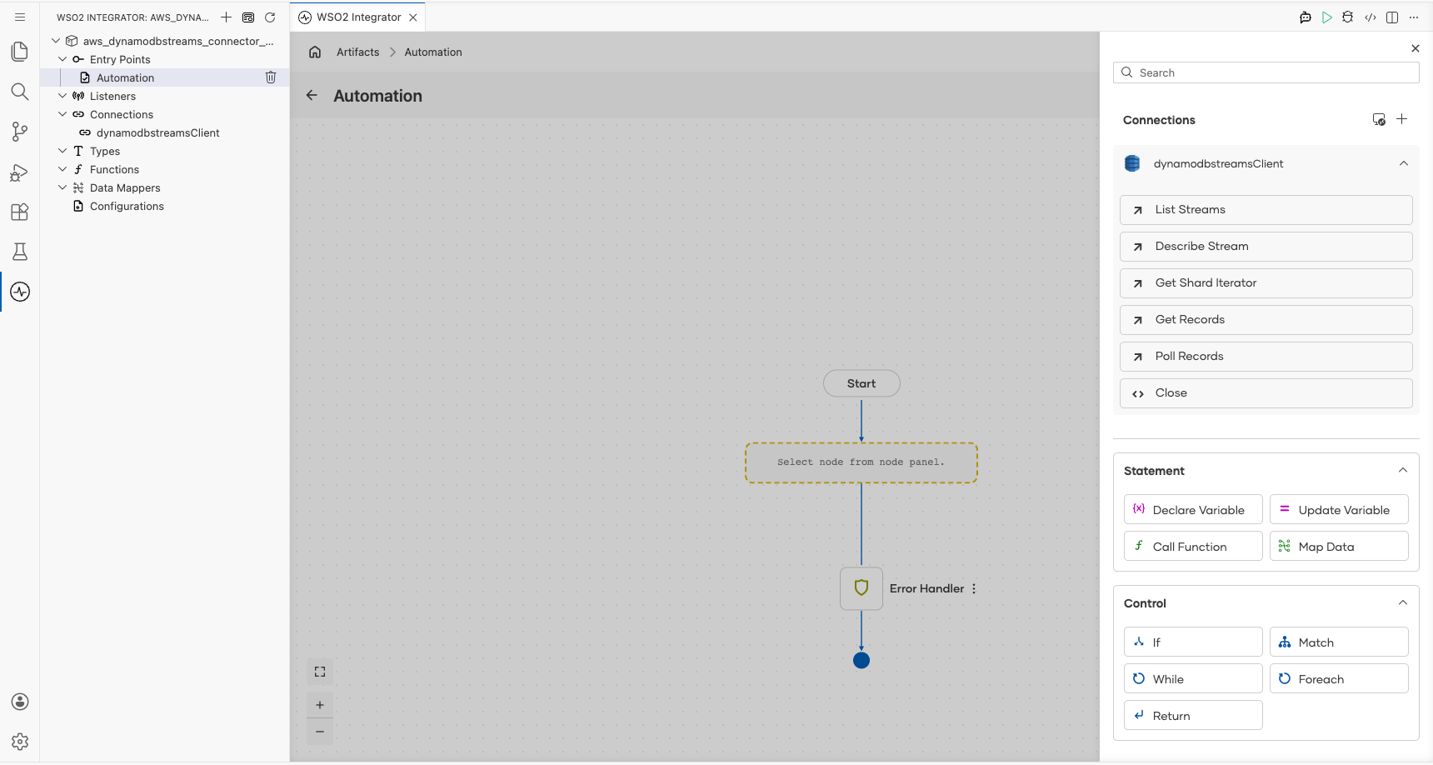Select the WSO2 Integrator activity icon
Screen dimensions: 1433x765
(x=20, y=292)
